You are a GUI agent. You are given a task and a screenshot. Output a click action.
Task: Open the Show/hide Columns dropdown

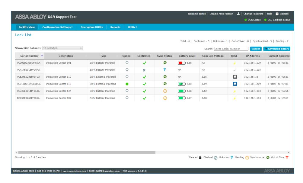pos(62,48)
